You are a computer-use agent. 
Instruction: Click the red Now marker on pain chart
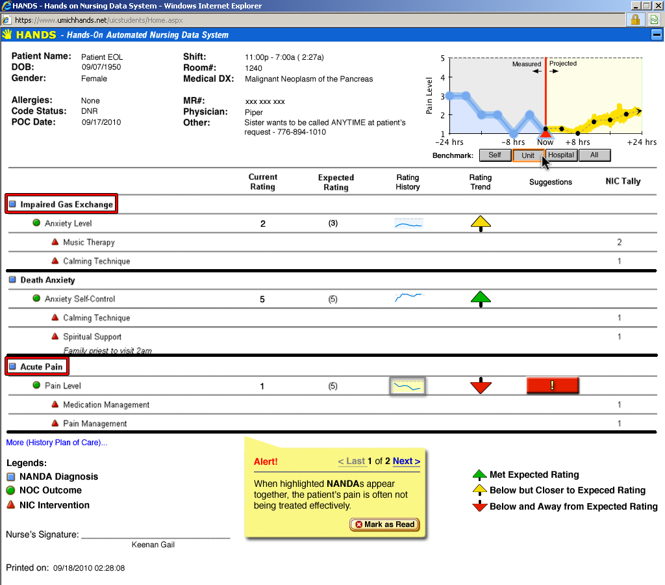[x=545, y=133]
